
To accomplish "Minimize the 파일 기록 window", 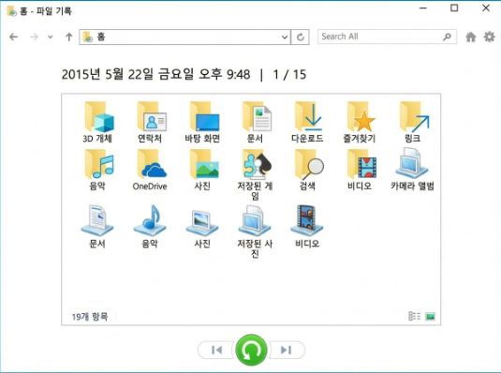I will [423, 8].
